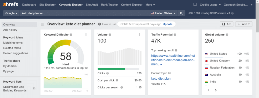This screenshot has height=98, width=259.
Task: Click help icon next to Keyword Difficulty
Action: [71, 35]
